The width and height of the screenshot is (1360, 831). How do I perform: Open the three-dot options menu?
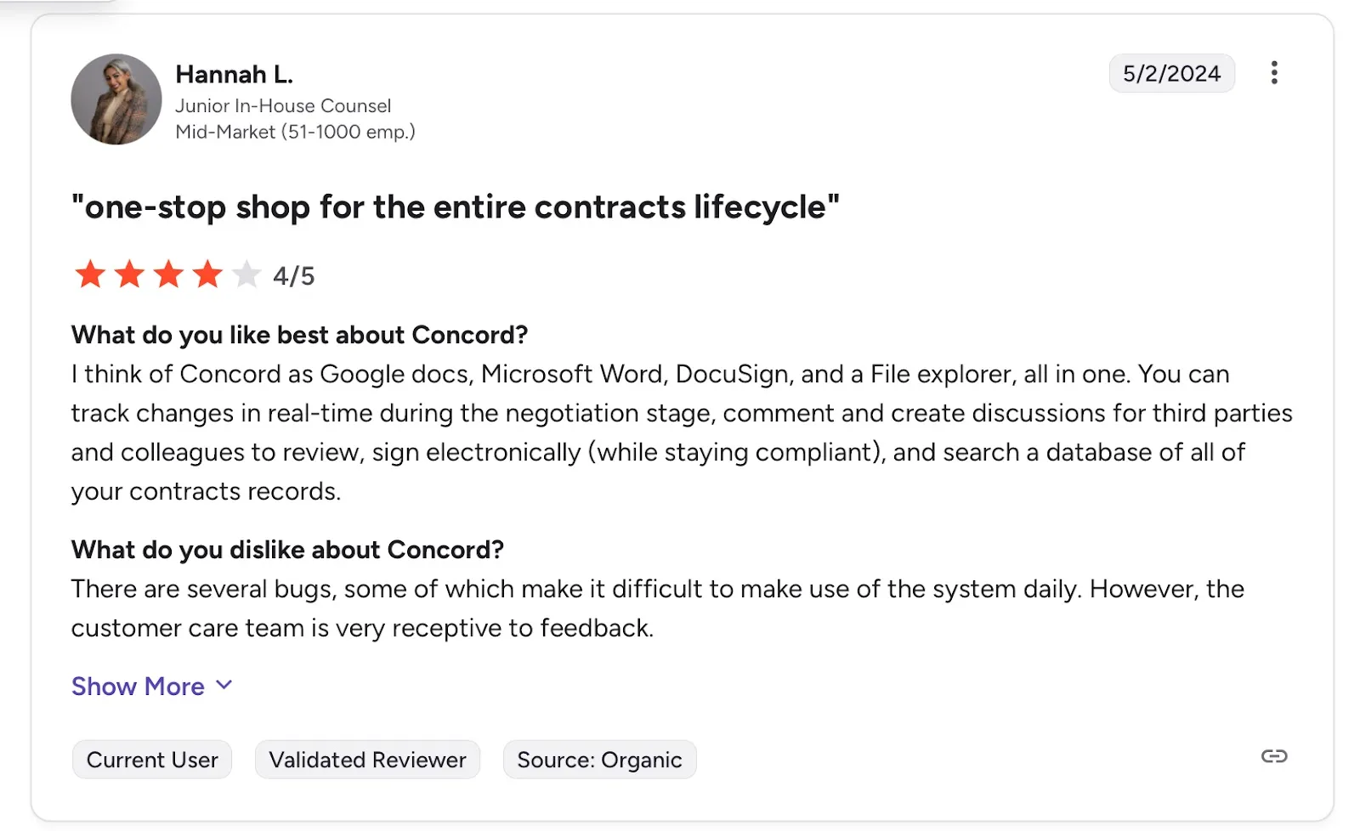click(x=1274, y=73)
